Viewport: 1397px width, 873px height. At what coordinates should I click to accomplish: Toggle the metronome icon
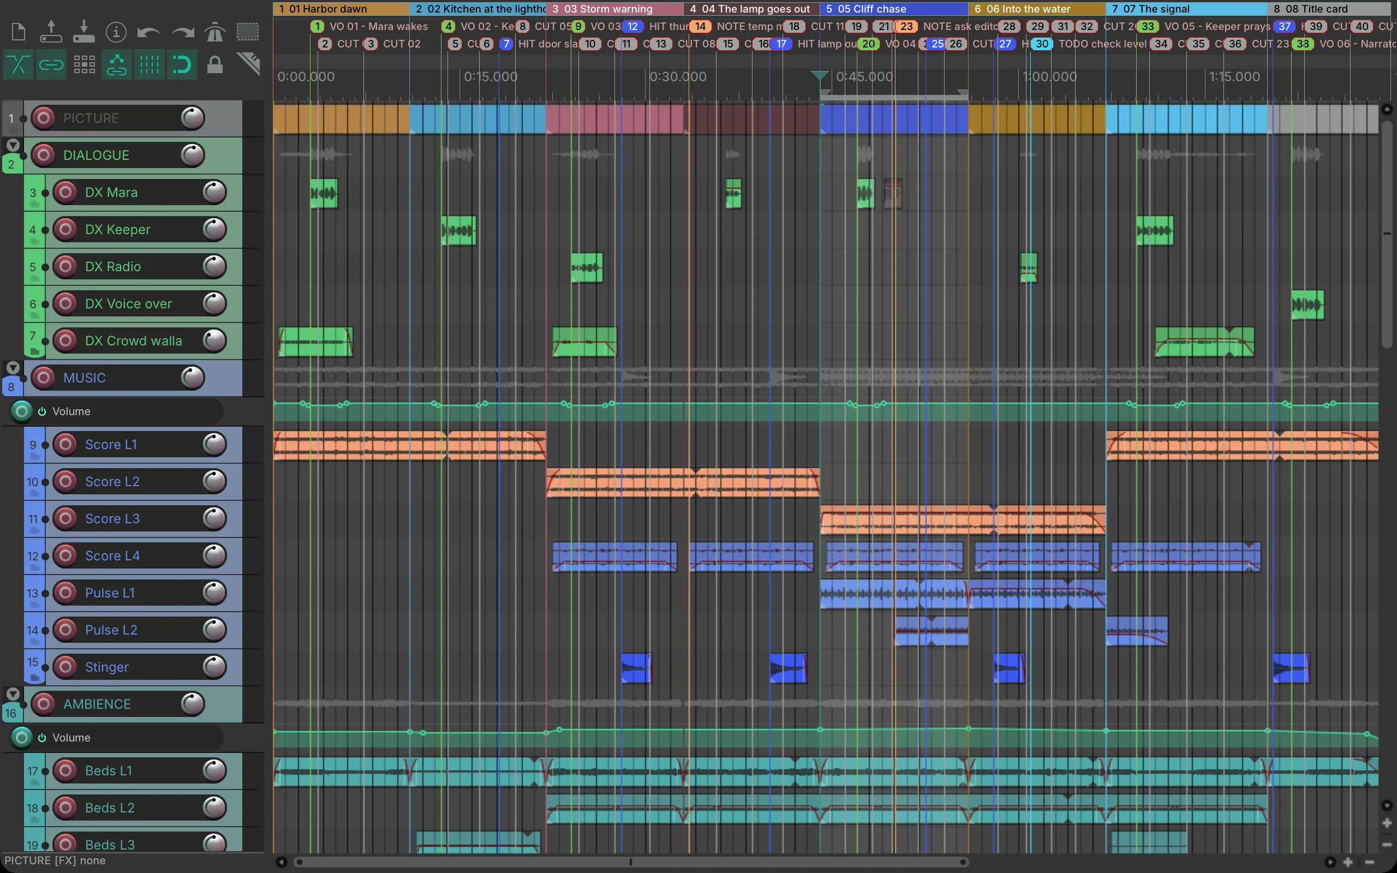point(215,32)
